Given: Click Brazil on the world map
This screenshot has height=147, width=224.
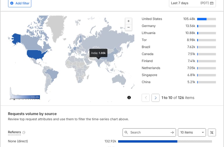Looking at the screenshot, I should point(52,75).
